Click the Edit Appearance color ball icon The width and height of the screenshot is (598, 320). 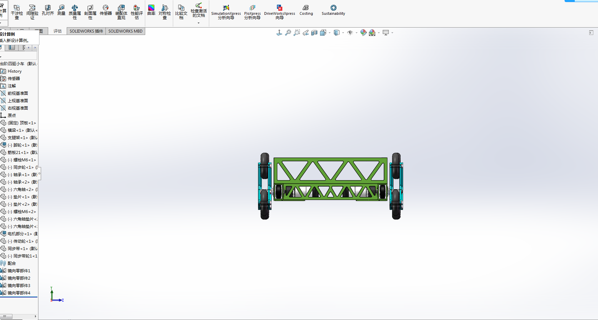(x=364, y=33)
